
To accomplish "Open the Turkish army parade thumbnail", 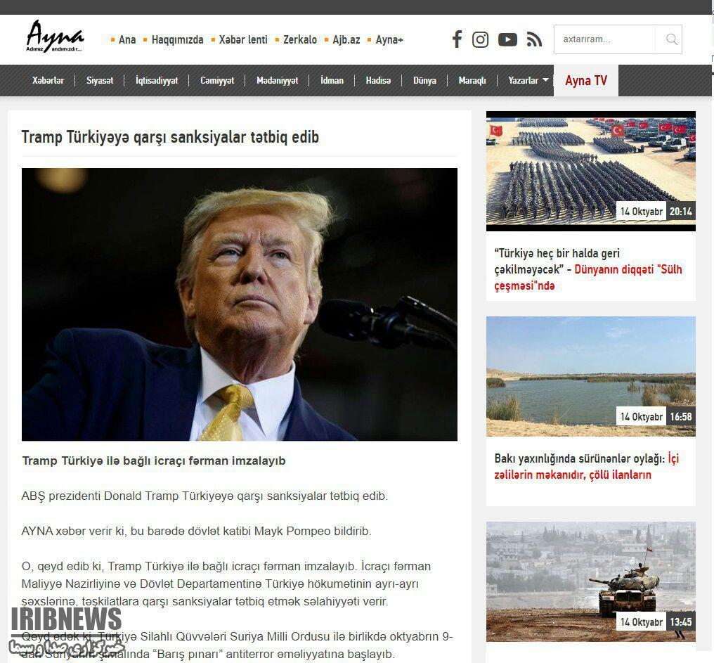I will (590, 170).
